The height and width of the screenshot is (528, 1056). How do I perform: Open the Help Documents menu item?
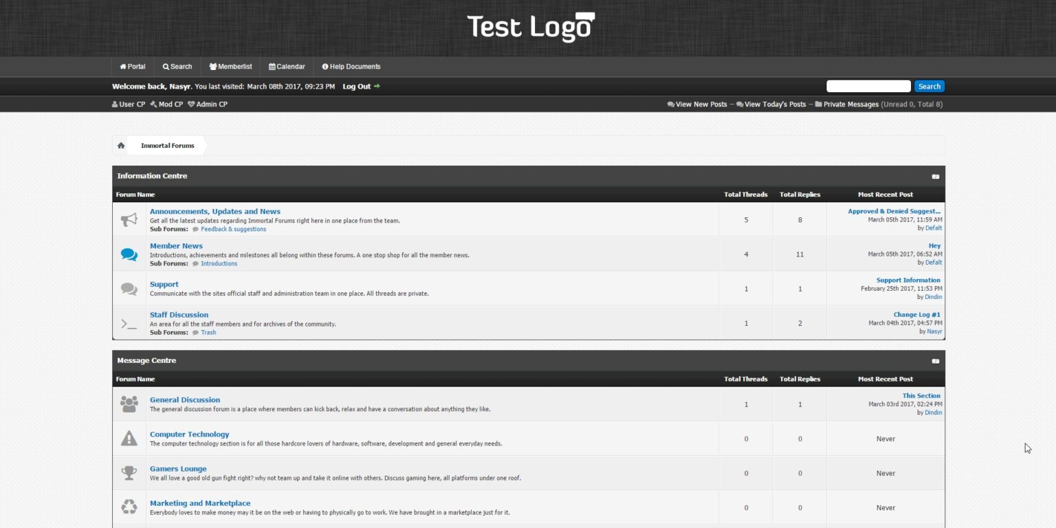351,66
